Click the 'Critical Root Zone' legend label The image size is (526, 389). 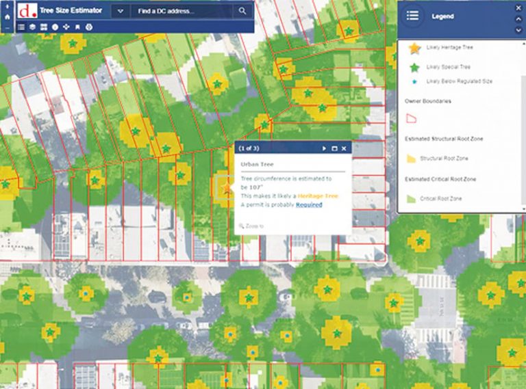[x=441, y=198]
